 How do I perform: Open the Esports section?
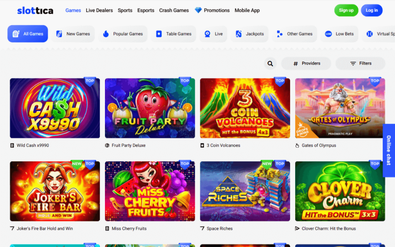tap(145, 10)
